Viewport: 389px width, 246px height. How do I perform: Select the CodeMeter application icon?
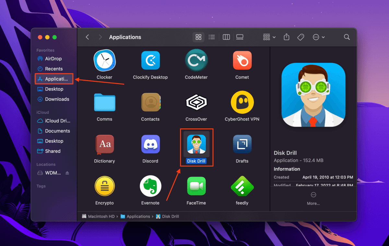click(x=196, y=61)
